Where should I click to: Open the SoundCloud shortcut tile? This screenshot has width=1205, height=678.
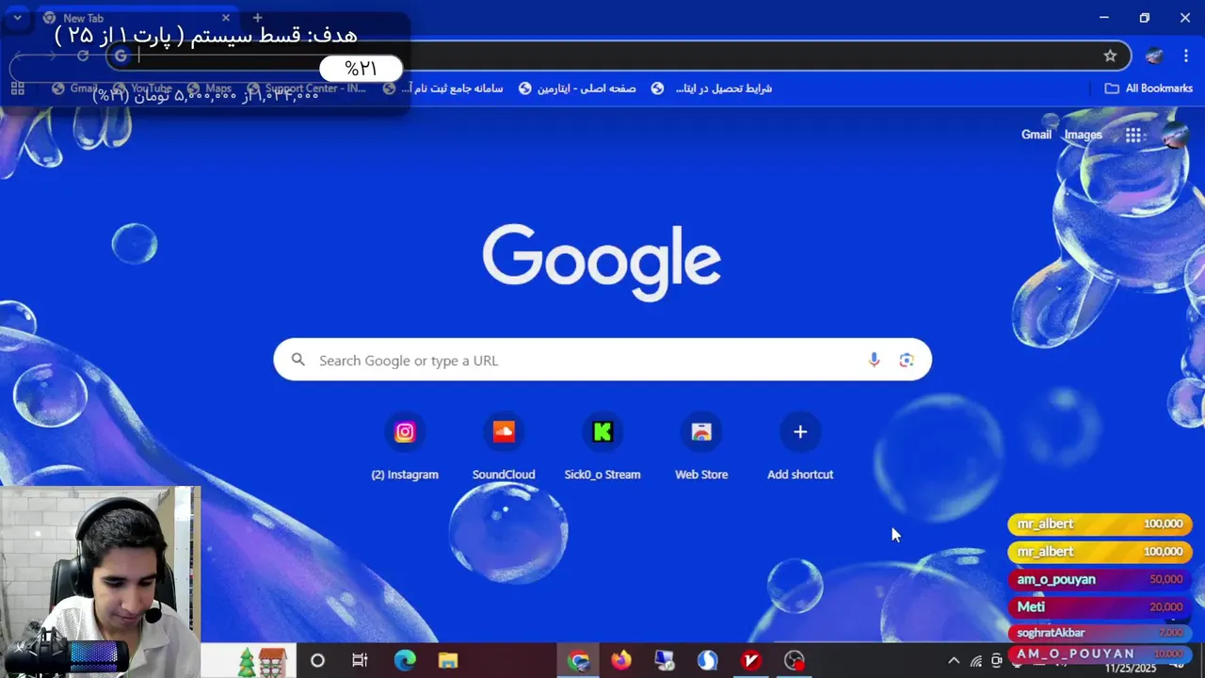(x=504, y=447)
